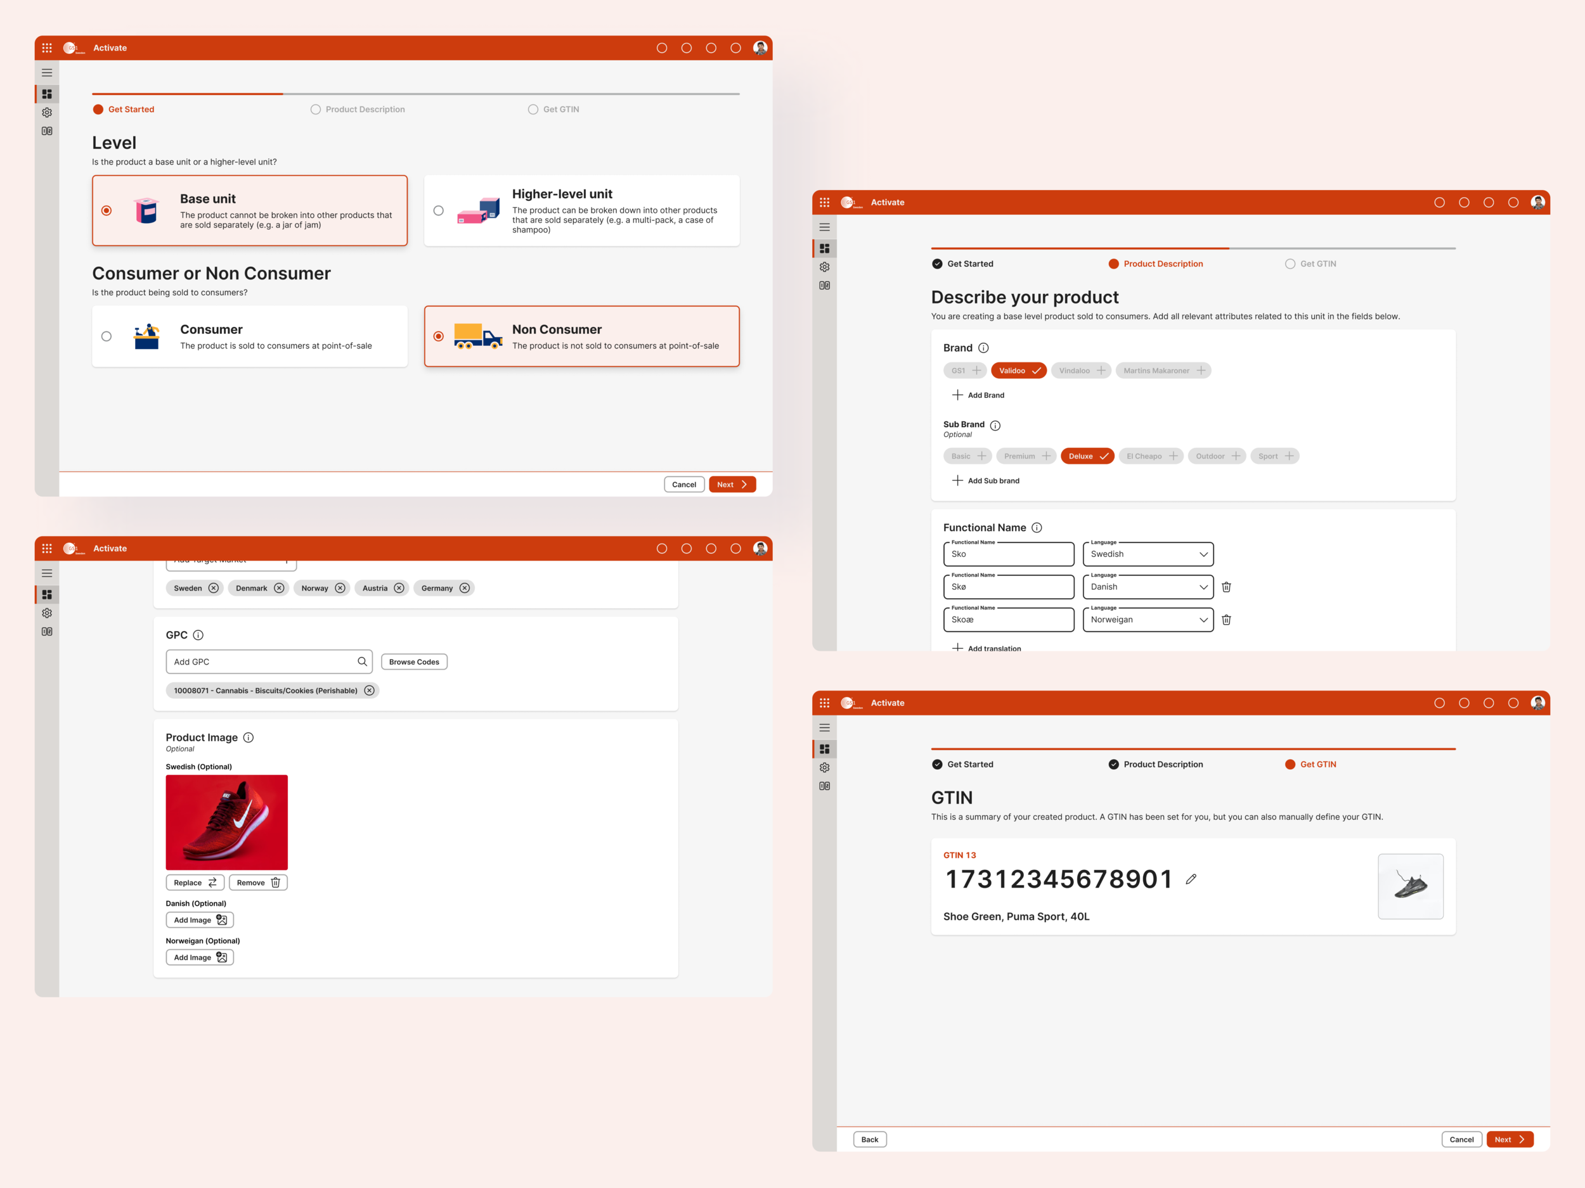The width and height of the screenshot is (1585, 1188).
Task: Remove the Swedish product image
Action: coord(258,883)
